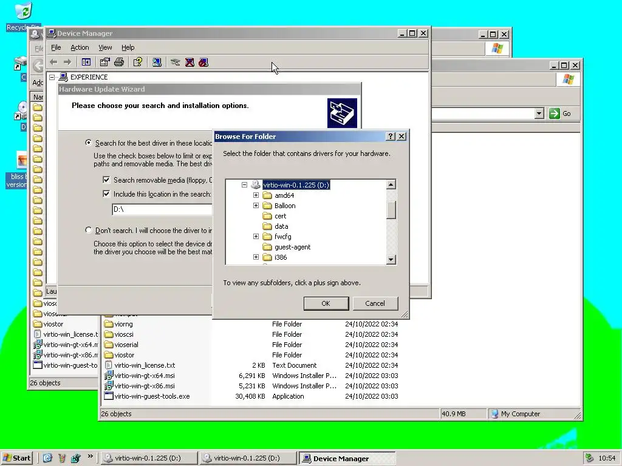
Task: Click Scan for hardware changes icon
Action: (157, 62)
